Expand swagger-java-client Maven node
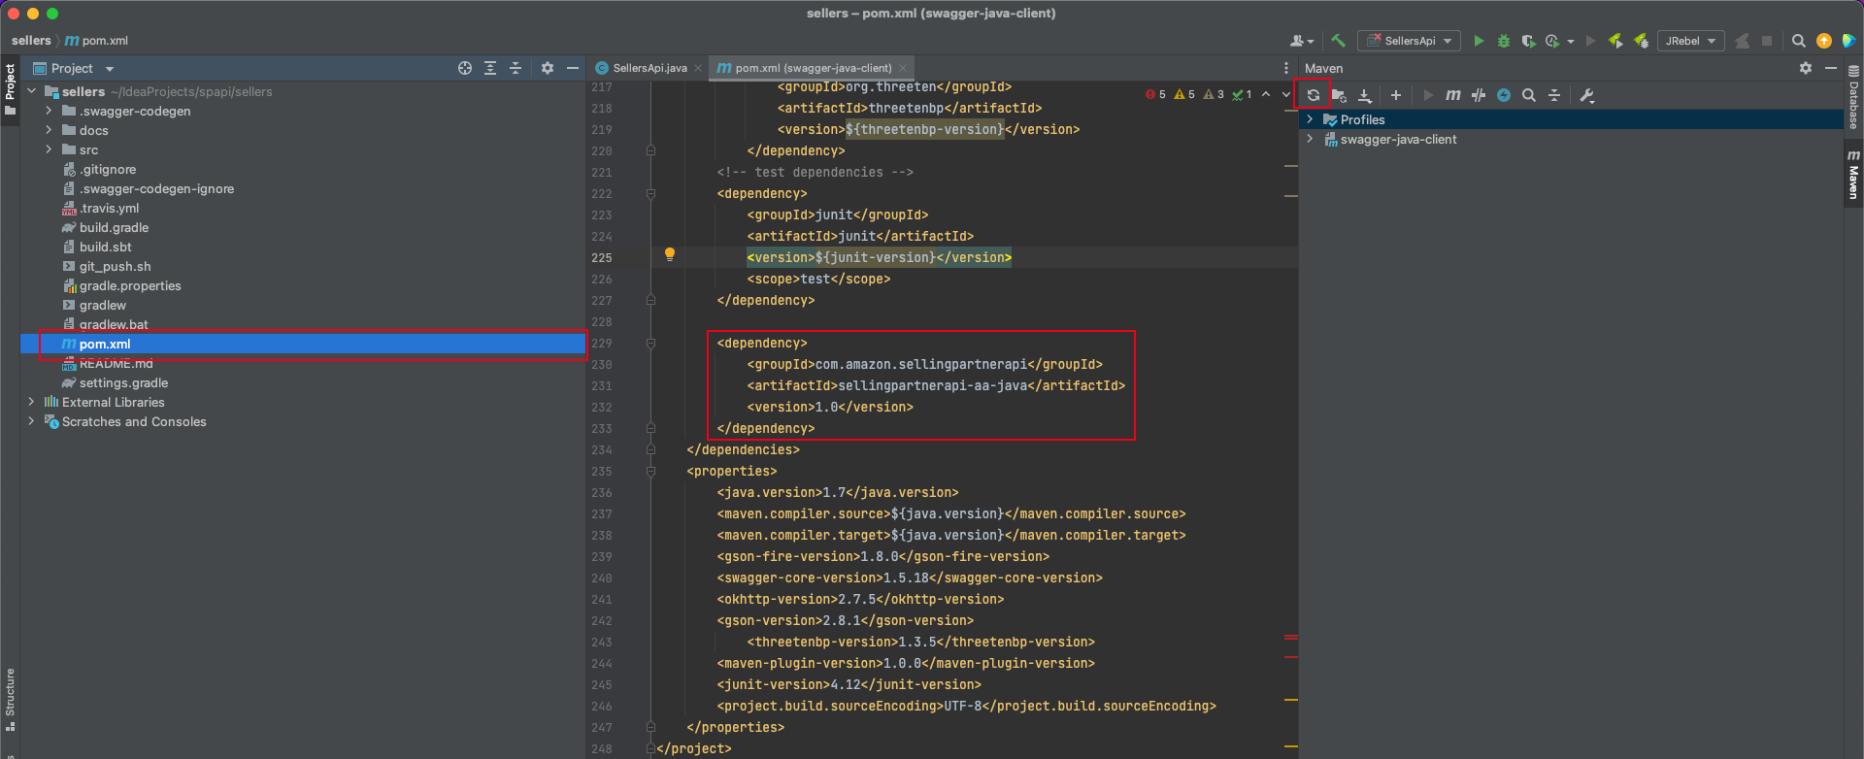The height and width of the screenshot is (759, 1864). pos(1310,139)
